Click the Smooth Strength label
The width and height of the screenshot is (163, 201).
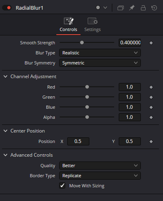(37, 43)
